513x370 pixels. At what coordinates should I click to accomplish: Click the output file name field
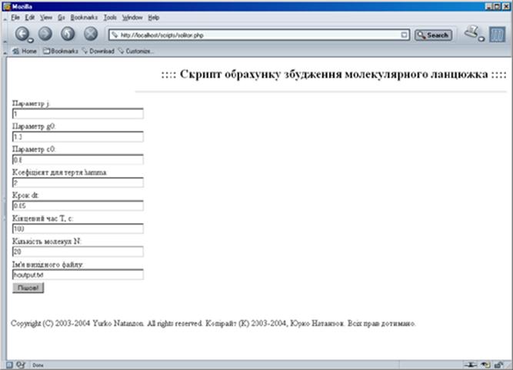pos(78,274)
